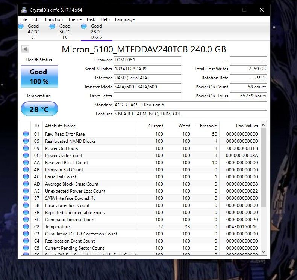Click the CrystalDiskInfo app icon in title bar
297x280 pixels.
click(24, 10)
